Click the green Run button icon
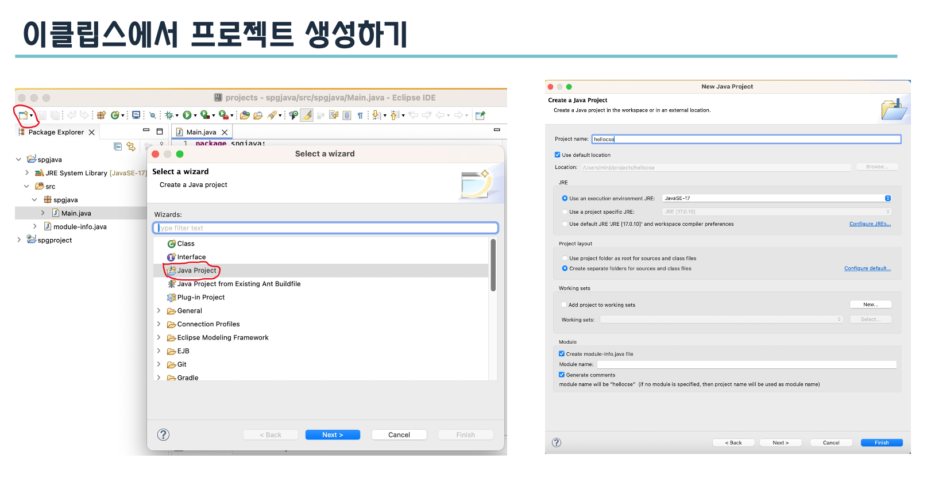 pyautogui.click(x=187, y=115)
